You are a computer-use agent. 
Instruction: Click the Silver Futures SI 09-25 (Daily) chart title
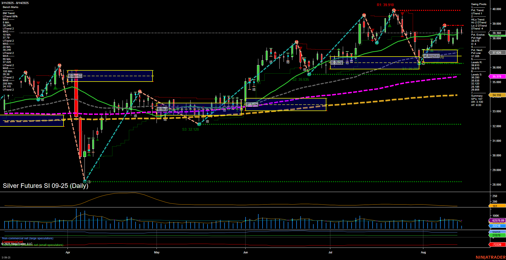(45, 186)
